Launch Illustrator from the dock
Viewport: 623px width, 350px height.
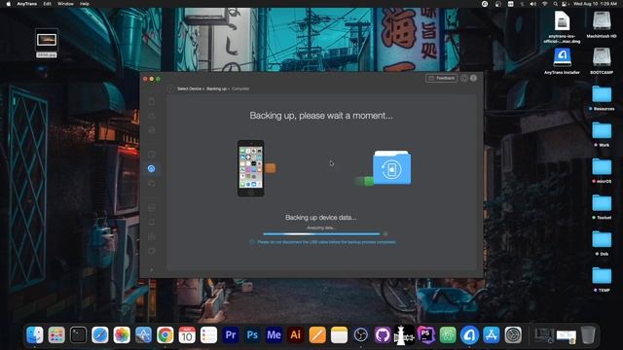296,334
